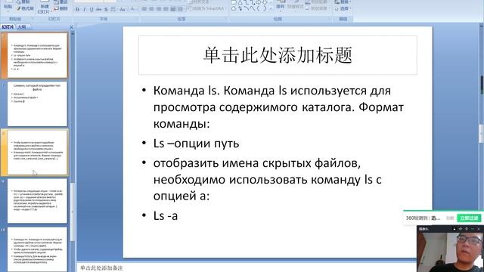Click the bullet text 'Ls -a'
Viewport: 484px width, 272px height.
point(166,215)
